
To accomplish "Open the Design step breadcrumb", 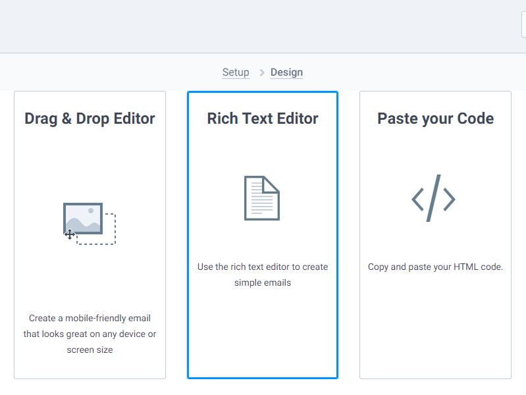I will [x=286, y=72].
